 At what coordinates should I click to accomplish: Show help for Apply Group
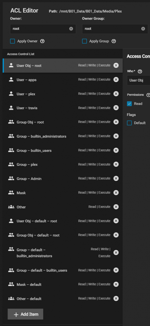(x=114, y=41)
